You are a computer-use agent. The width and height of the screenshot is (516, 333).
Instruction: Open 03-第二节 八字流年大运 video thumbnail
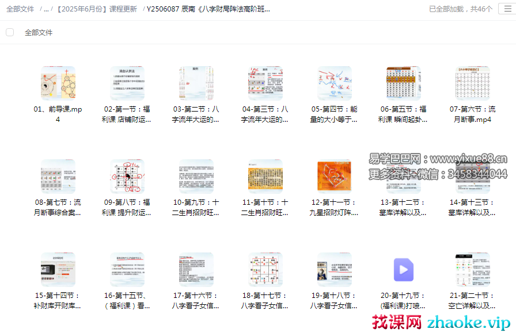[x=196, y=83]
